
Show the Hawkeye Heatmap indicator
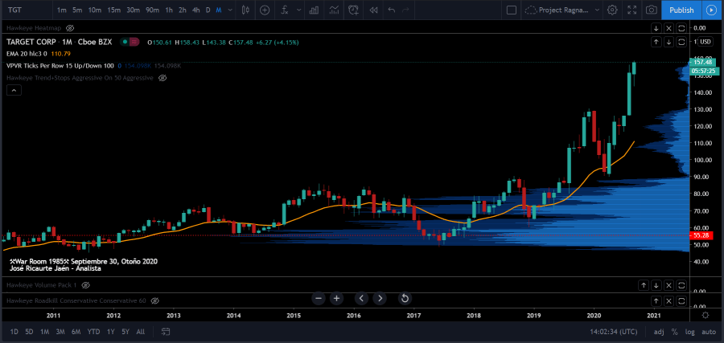coord(70,28)
